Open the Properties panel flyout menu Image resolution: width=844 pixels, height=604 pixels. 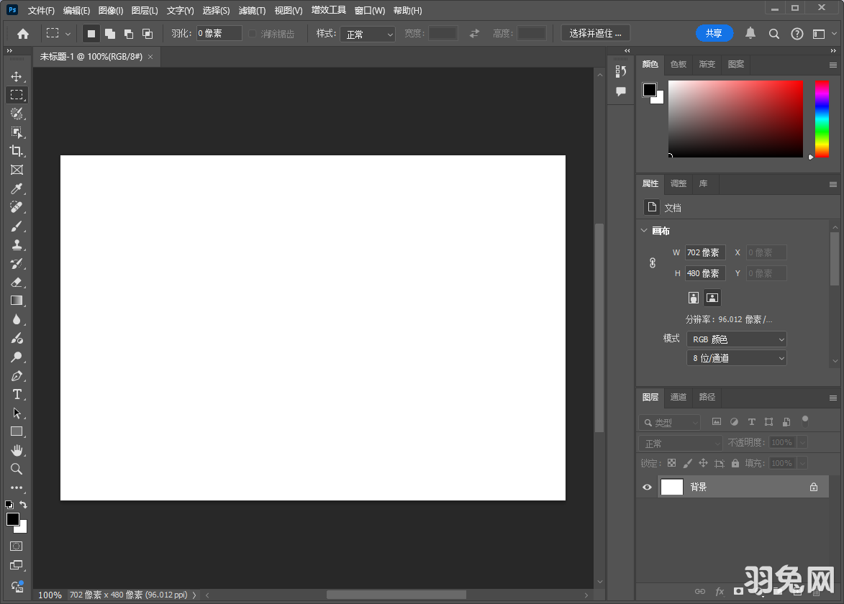pos(832,185)
